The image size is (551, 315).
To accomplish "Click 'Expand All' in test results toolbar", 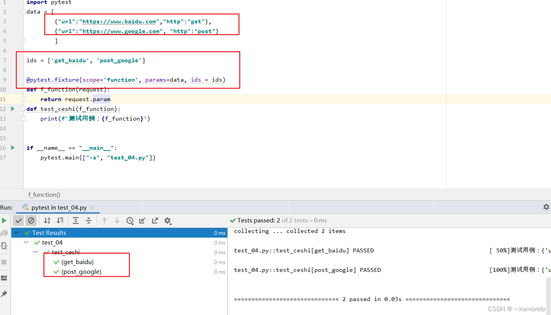I will tap(76, 220).
